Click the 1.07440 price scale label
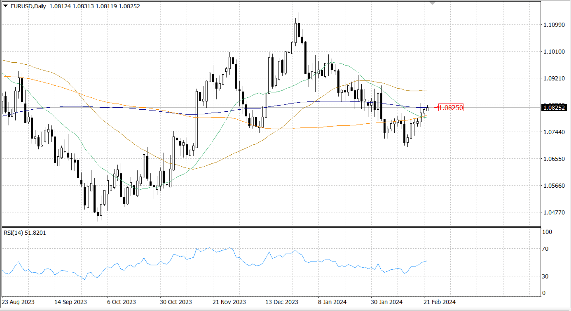The image size is (571, 311). (x=554, y=132)
